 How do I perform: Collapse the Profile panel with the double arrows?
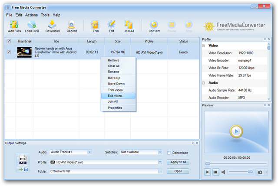click(x=265, y=39)
